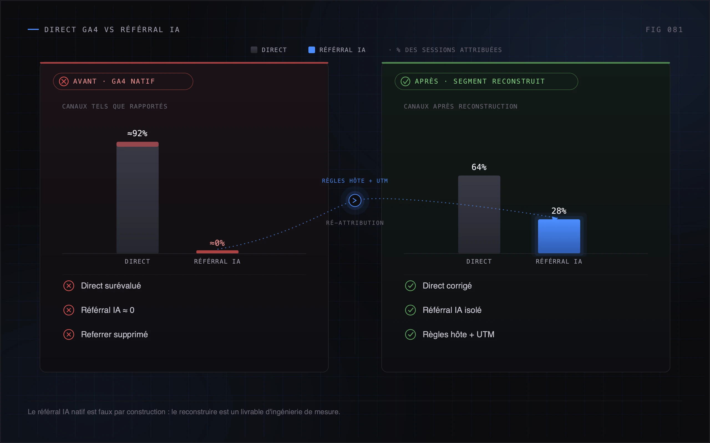Image resolution: width=710 pixels, height=443 pixels.
Task: Click the Règles hôte + UTM blue label
Action: point(355,181)
